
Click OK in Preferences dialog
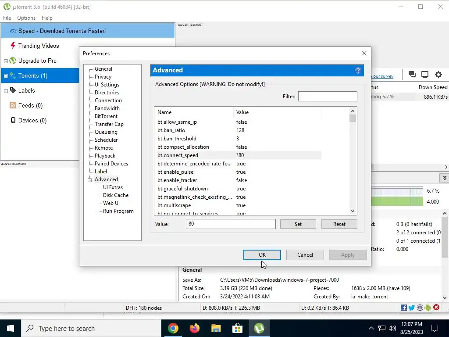coord(262,255)
